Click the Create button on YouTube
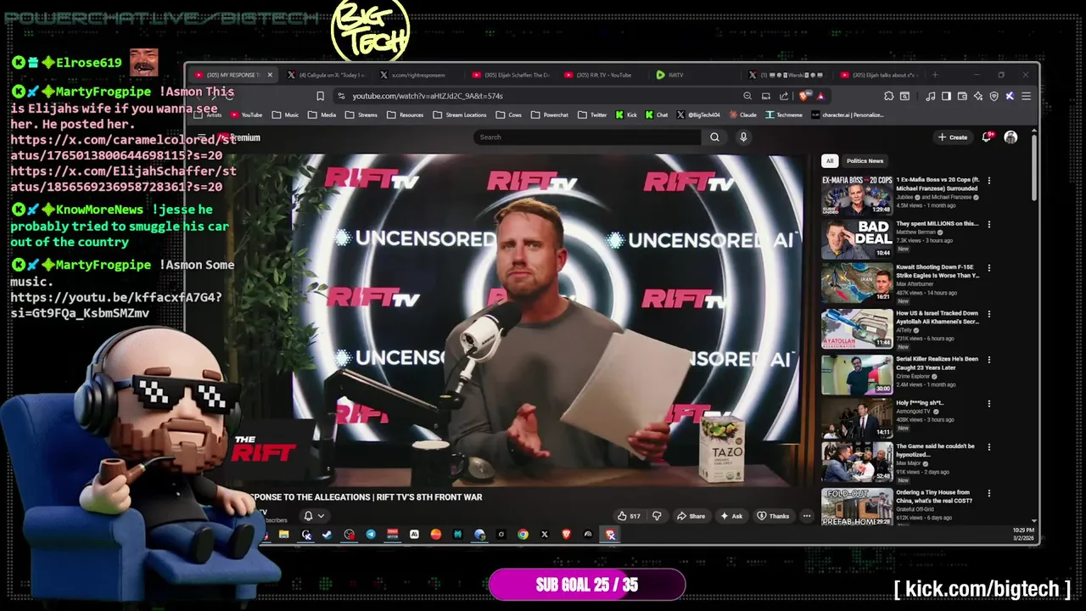Viewport: 1086px width, 611px height. (953, 137)
